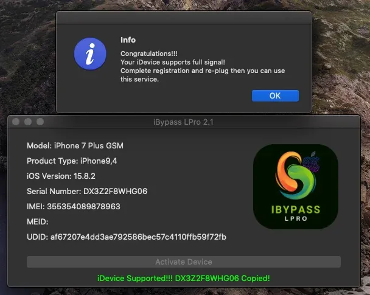
Task: Click the OK button in Info dialog
Action: point(275,95)
